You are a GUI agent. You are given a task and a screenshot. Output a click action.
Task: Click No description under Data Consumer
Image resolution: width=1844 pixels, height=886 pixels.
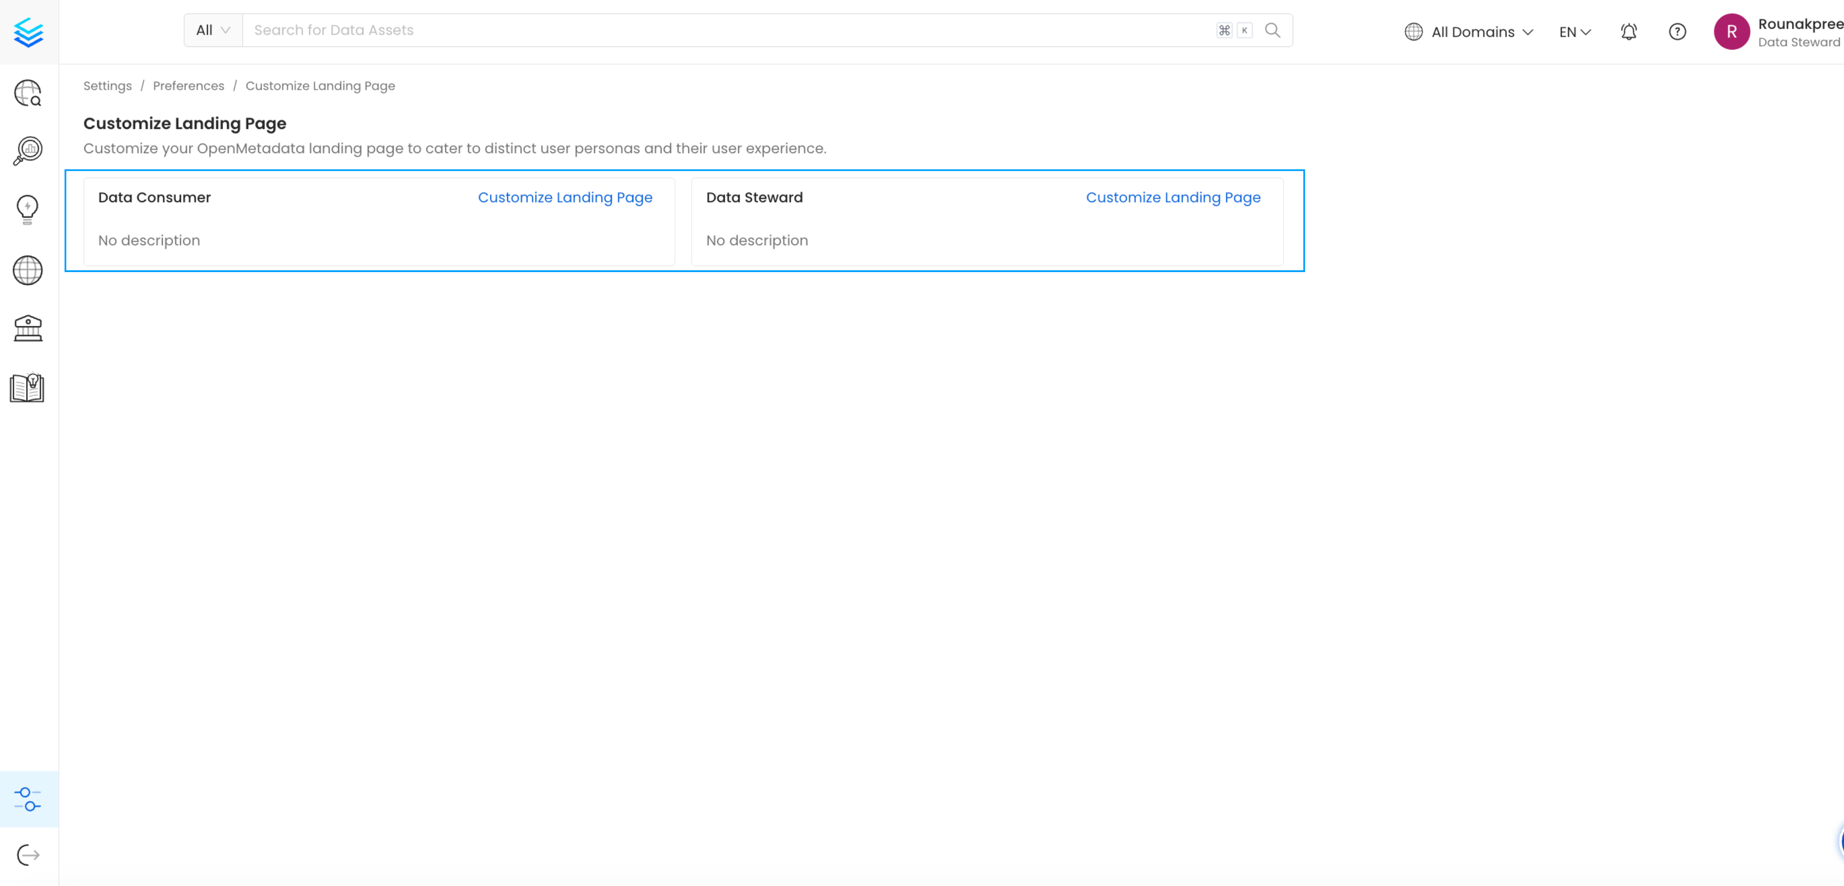(149, 241)
